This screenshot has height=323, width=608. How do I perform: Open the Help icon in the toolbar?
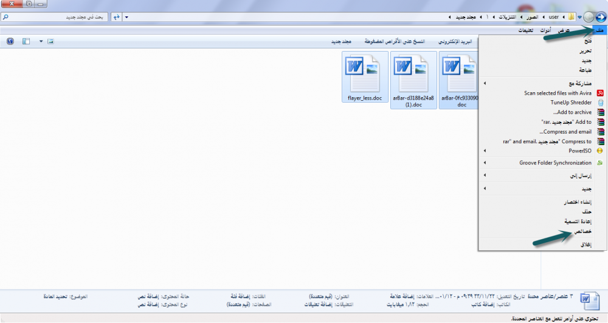click(x=10, y=42)
